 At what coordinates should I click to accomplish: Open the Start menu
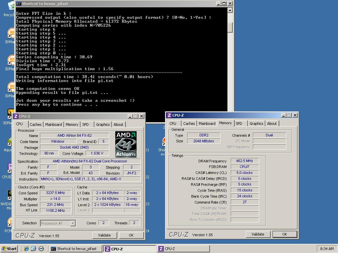9,249
